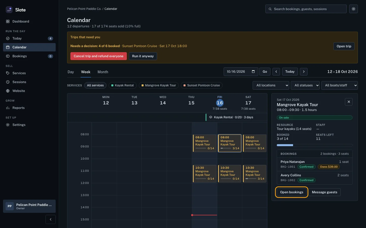Open the All boats/staff dropdown

pyautogui.click(x=340, y=85)
